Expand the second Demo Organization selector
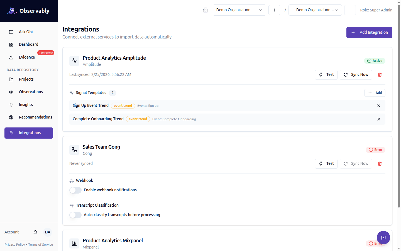Viewport: 401px width, 251px height. [x=315, y=10]
